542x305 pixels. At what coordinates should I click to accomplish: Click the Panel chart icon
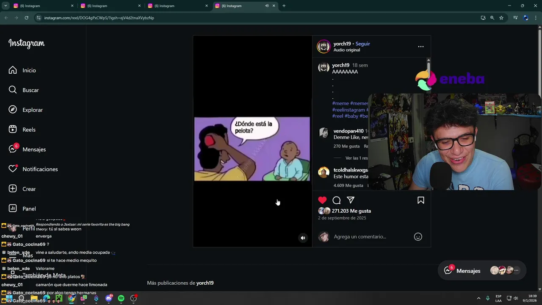point(13,208)
